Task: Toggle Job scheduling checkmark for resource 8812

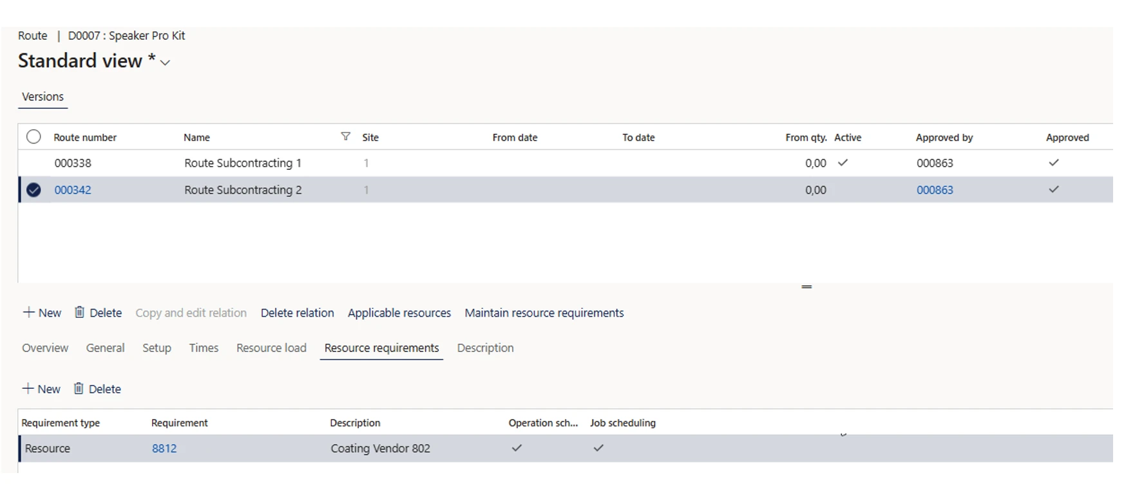Action: [598, 448]
